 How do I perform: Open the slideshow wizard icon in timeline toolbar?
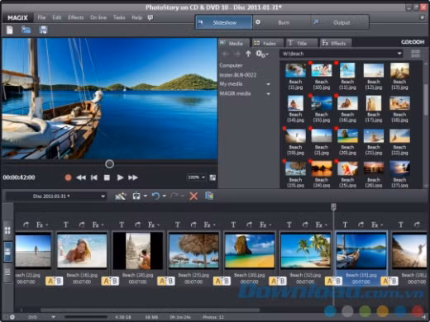pyautogui.click(x=121, y=196)
